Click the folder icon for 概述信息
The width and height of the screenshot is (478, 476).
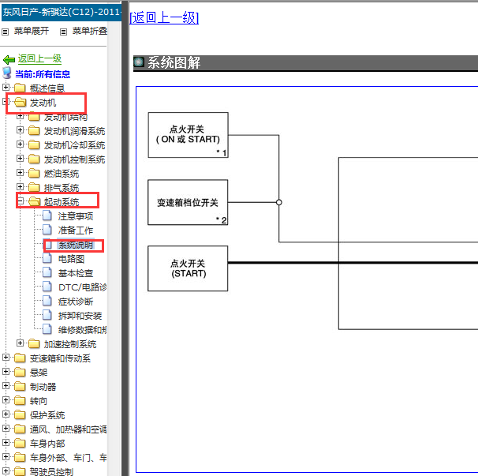[x=20, y=88]
